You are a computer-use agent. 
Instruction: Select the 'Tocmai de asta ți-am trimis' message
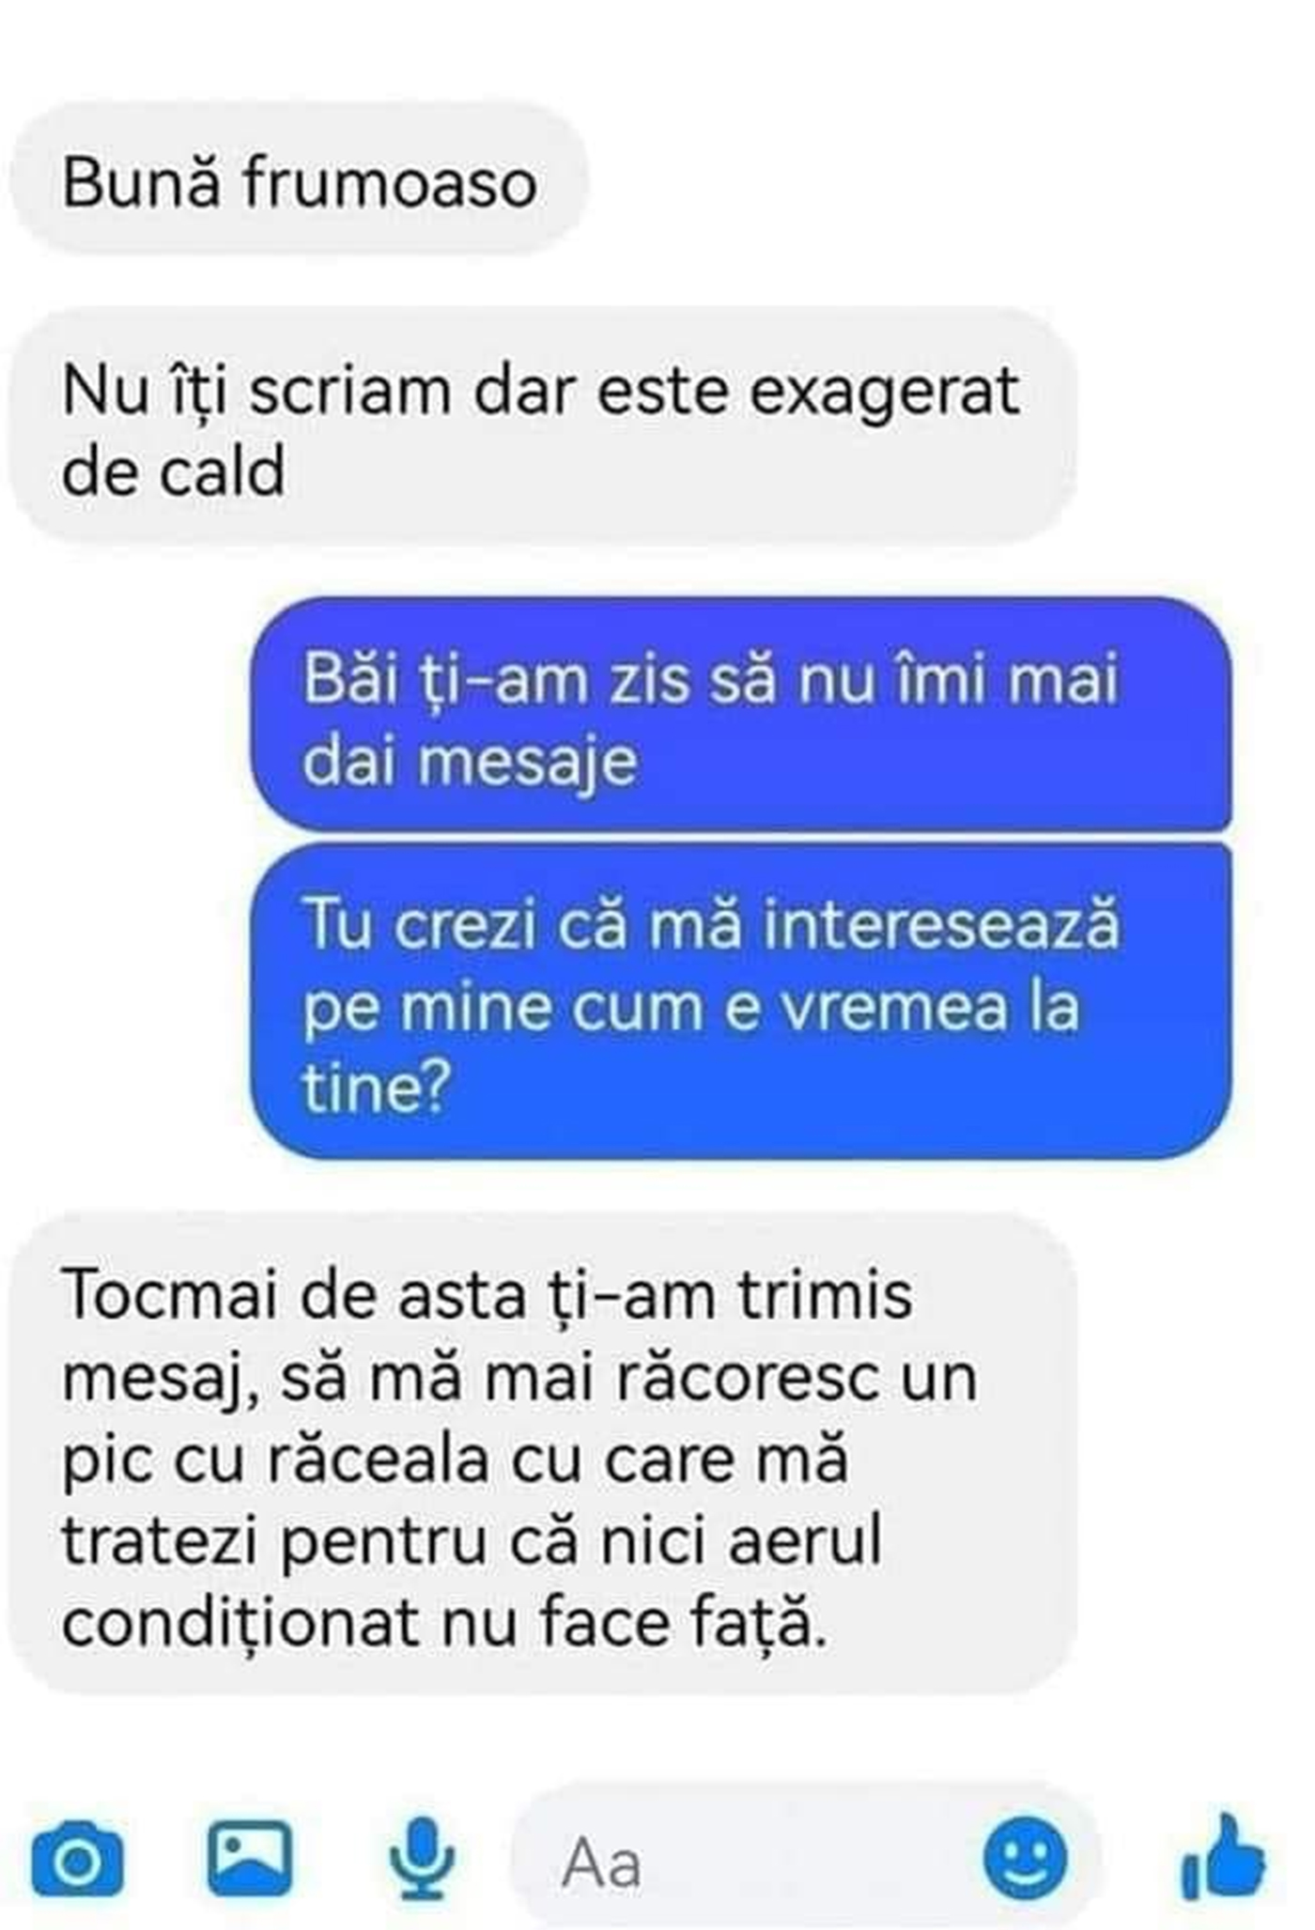pyautogui.click(x=543, y=1456)
